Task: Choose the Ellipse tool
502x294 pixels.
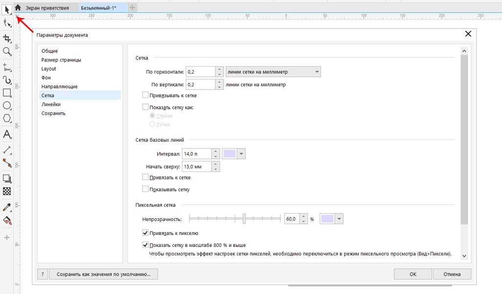Action: coord(7,105)
